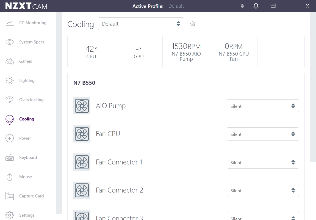Open the Keyboard section
Image resolution: width=316 pixels, height=220 pixels.
(28, 158)
